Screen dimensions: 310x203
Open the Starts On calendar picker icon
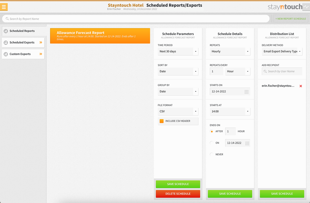(x=247, y=92)
